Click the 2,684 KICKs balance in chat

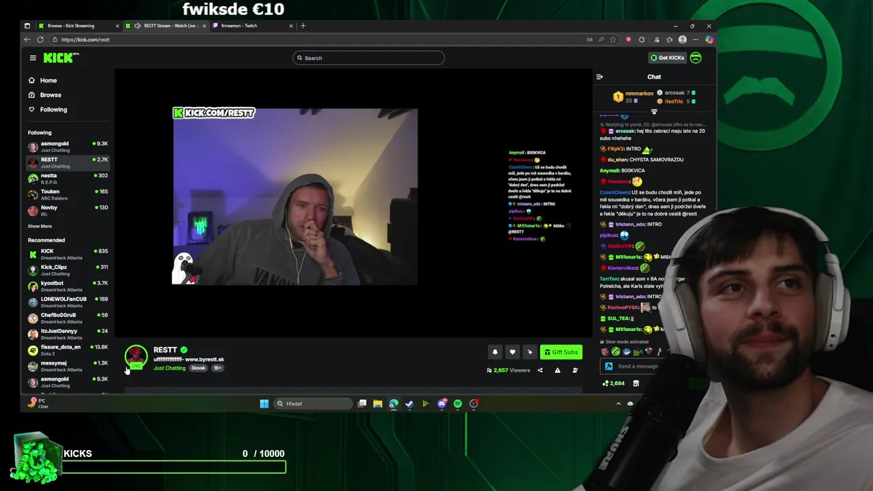(x=613, y=383)
